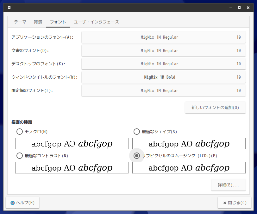Click the help lifebuoy icon
This screenshot has width=257, height=214.
12,203
